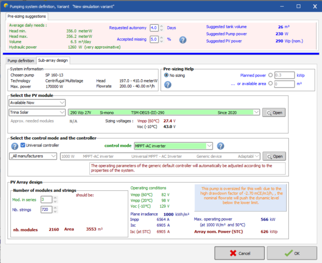Click help icon under No sizing option
322x263 pixels.
click(168, 85)
